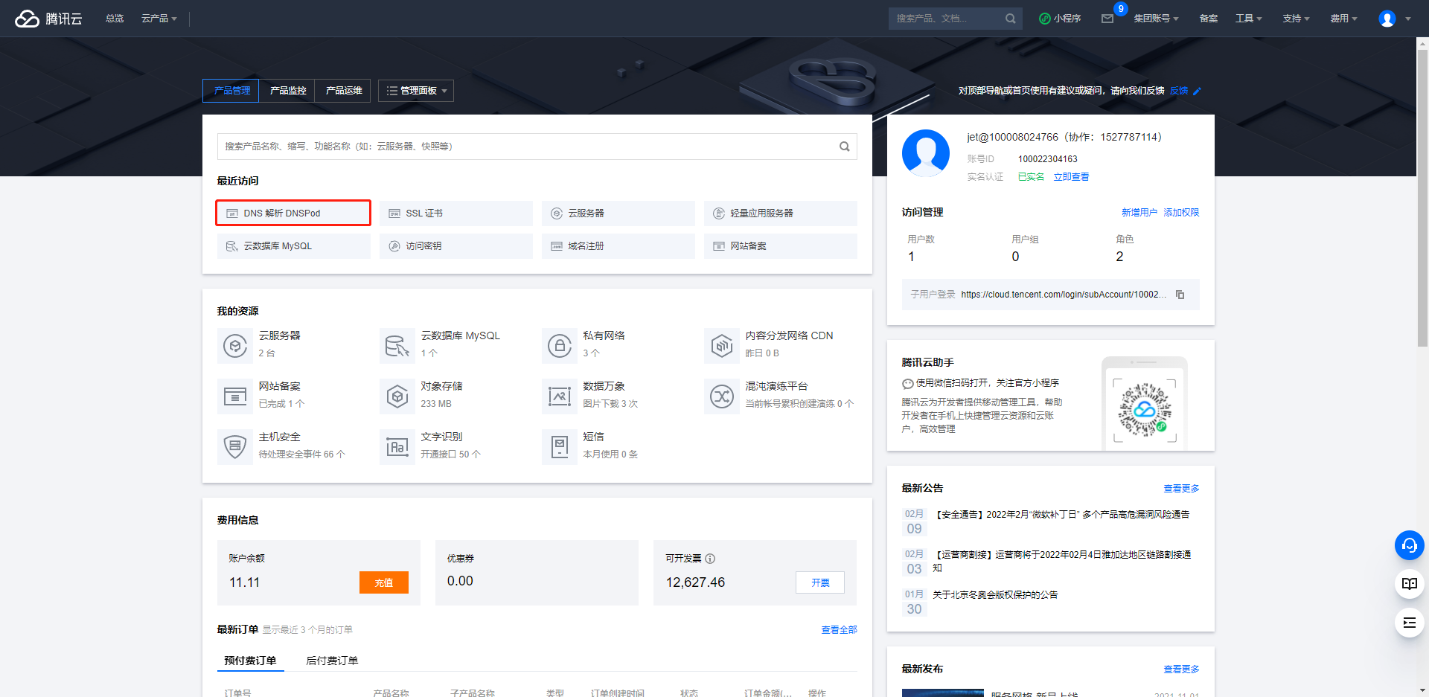Click the website filing resource icon
Screen dimensions: 1429x697
click(235, 396)
